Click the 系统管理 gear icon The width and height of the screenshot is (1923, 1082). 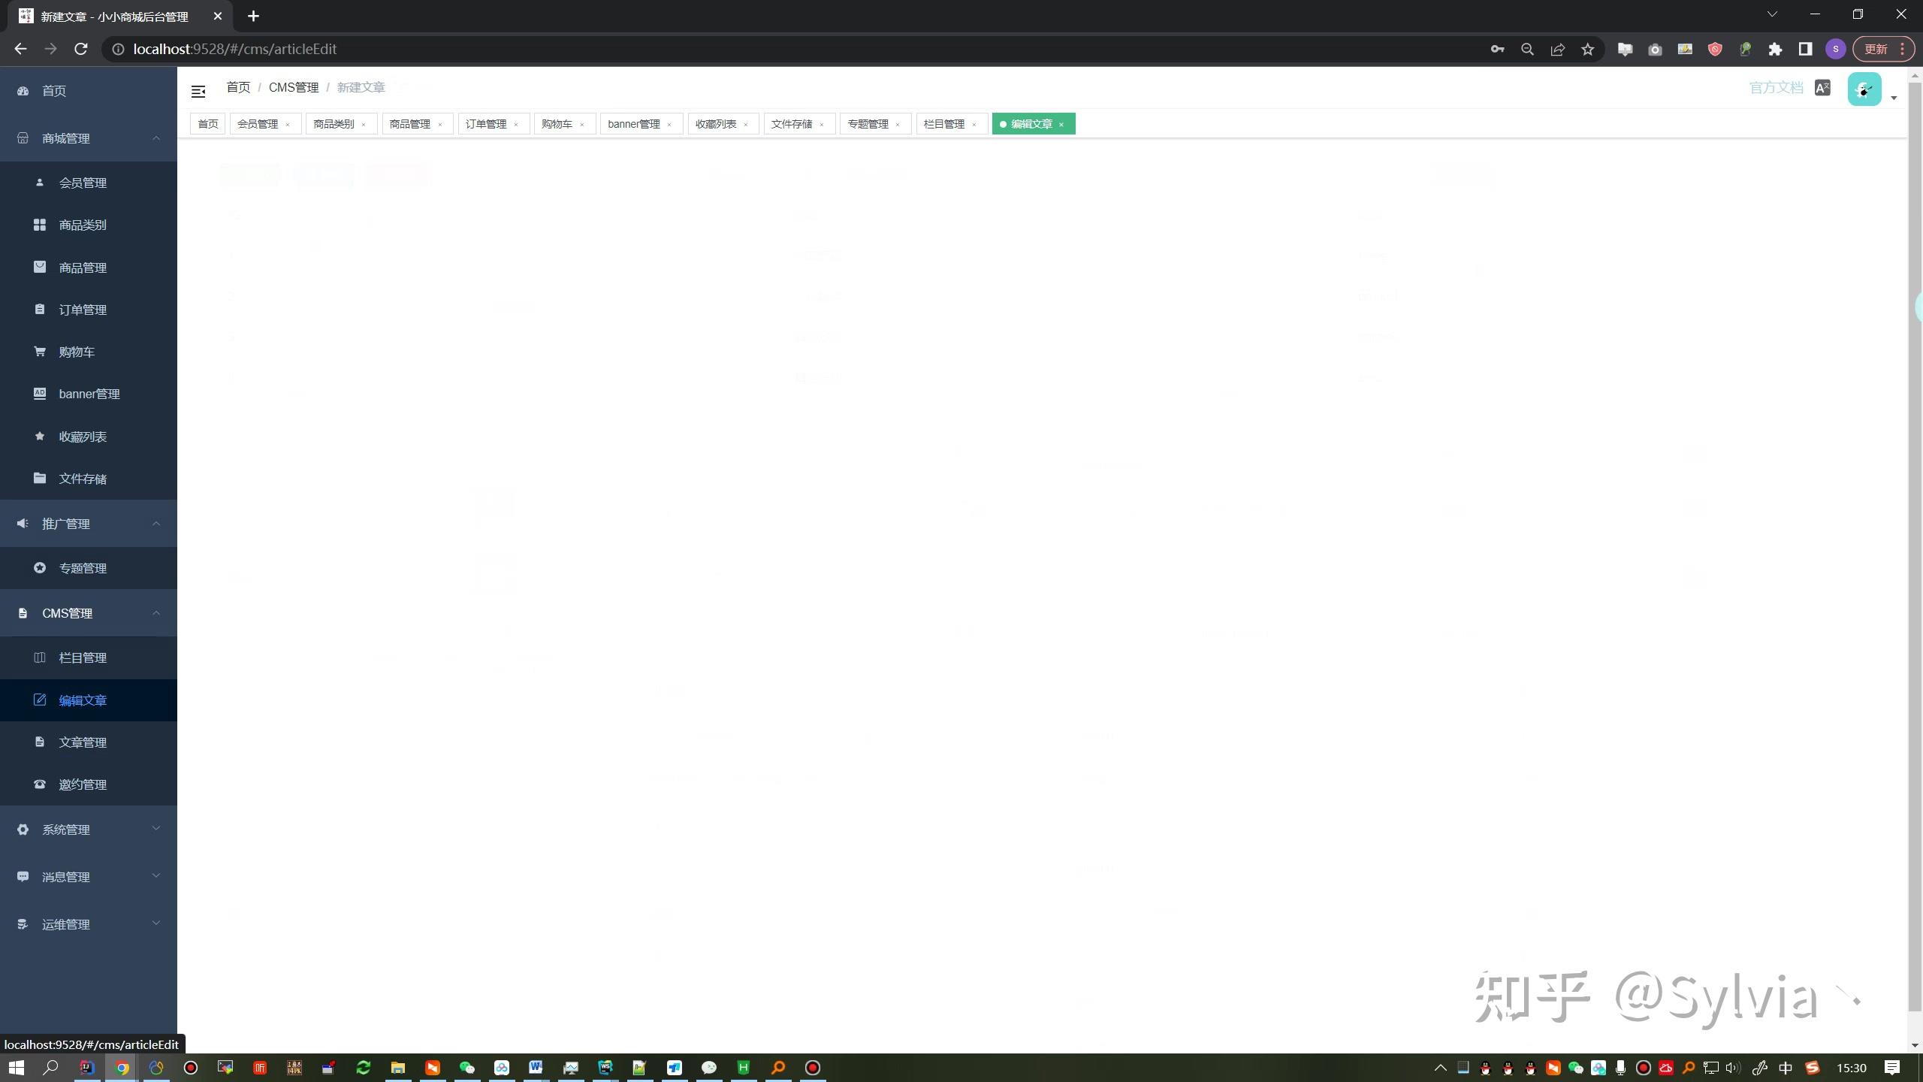tap(22, 829)
